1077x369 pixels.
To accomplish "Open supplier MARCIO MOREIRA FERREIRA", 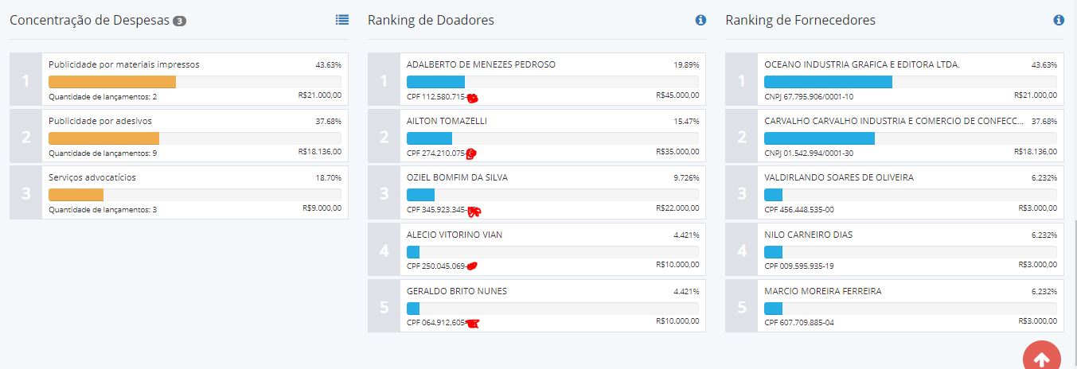I will coord(822,291).
